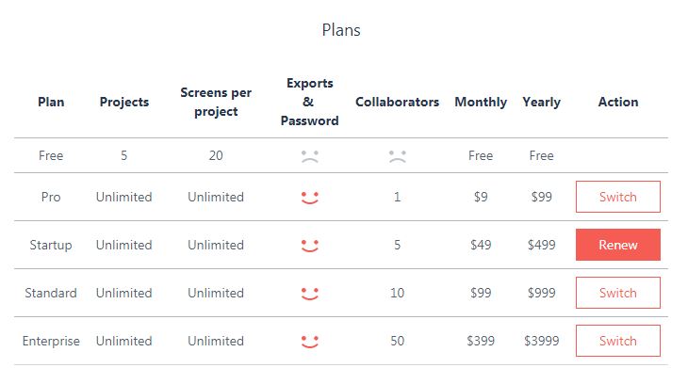Click the Yearly column header
Viewport: 688px width, 368px height.
pos(541,102)
